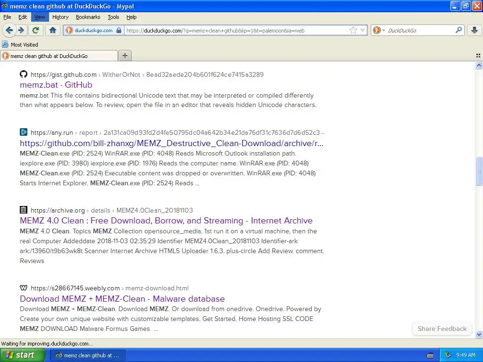The width and height of the screenshot is (483, 362).
Task: Click the magnifier search button in search box
Action: pos(458,30)
